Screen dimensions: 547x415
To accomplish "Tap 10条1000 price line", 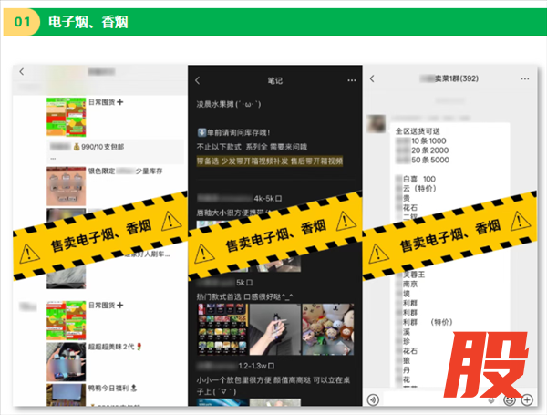I will pyautogui.click(x=428, y=141).
